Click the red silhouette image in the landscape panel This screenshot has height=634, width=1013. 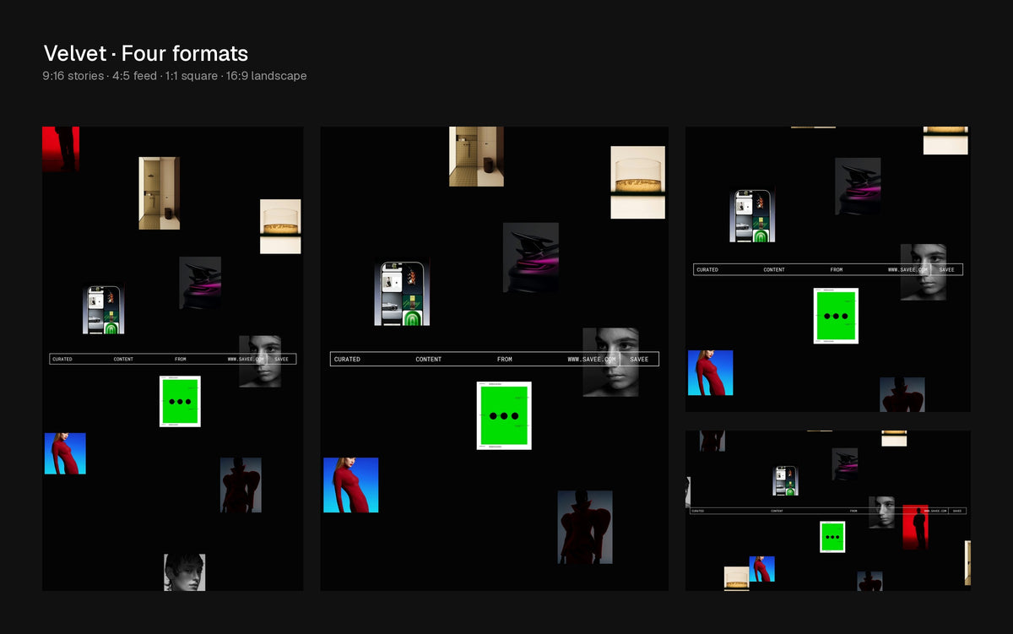point(915,527)
